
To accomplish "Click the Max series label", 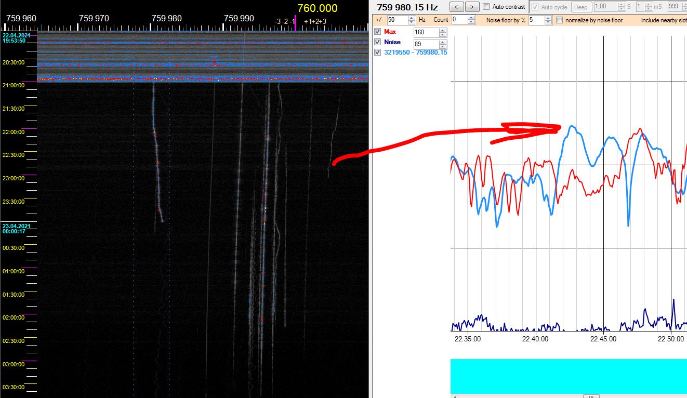I will click(390, 32).
